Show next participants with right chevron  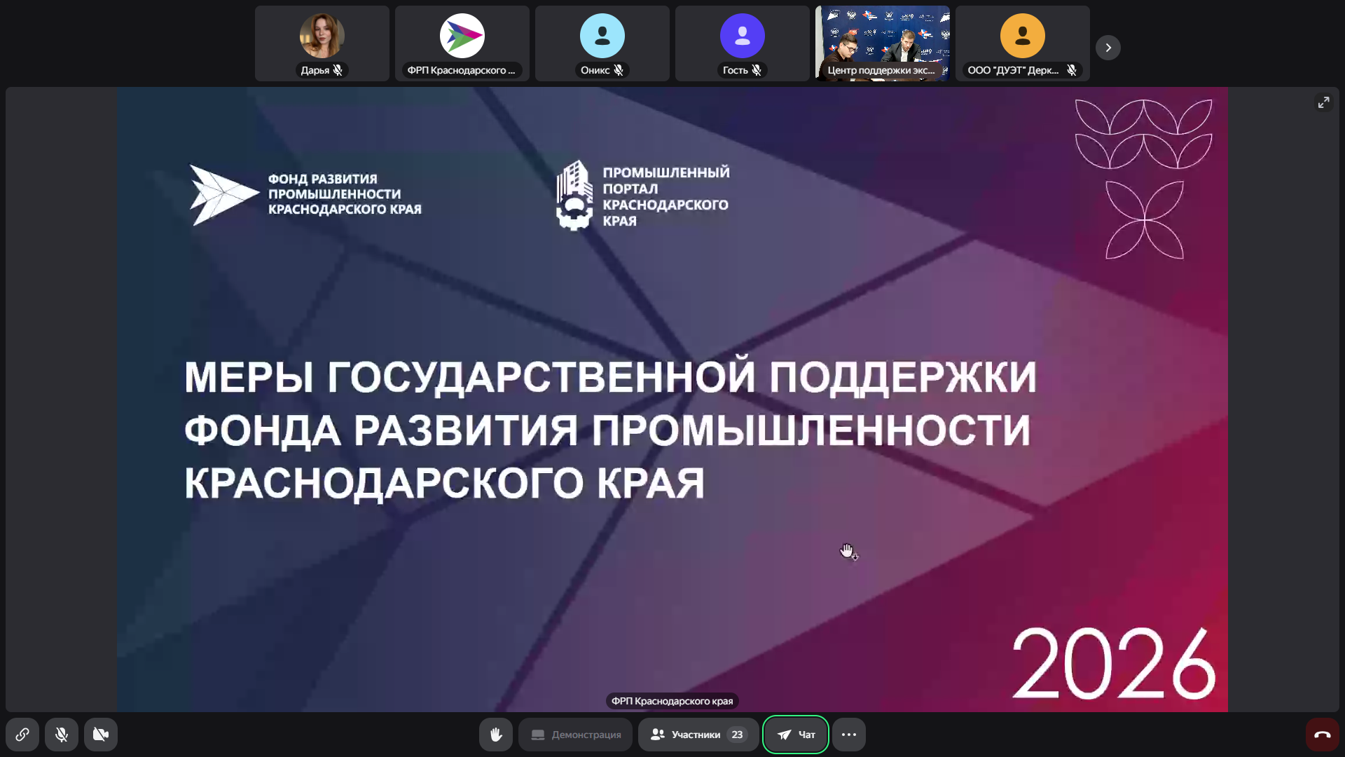(1108, 48)
